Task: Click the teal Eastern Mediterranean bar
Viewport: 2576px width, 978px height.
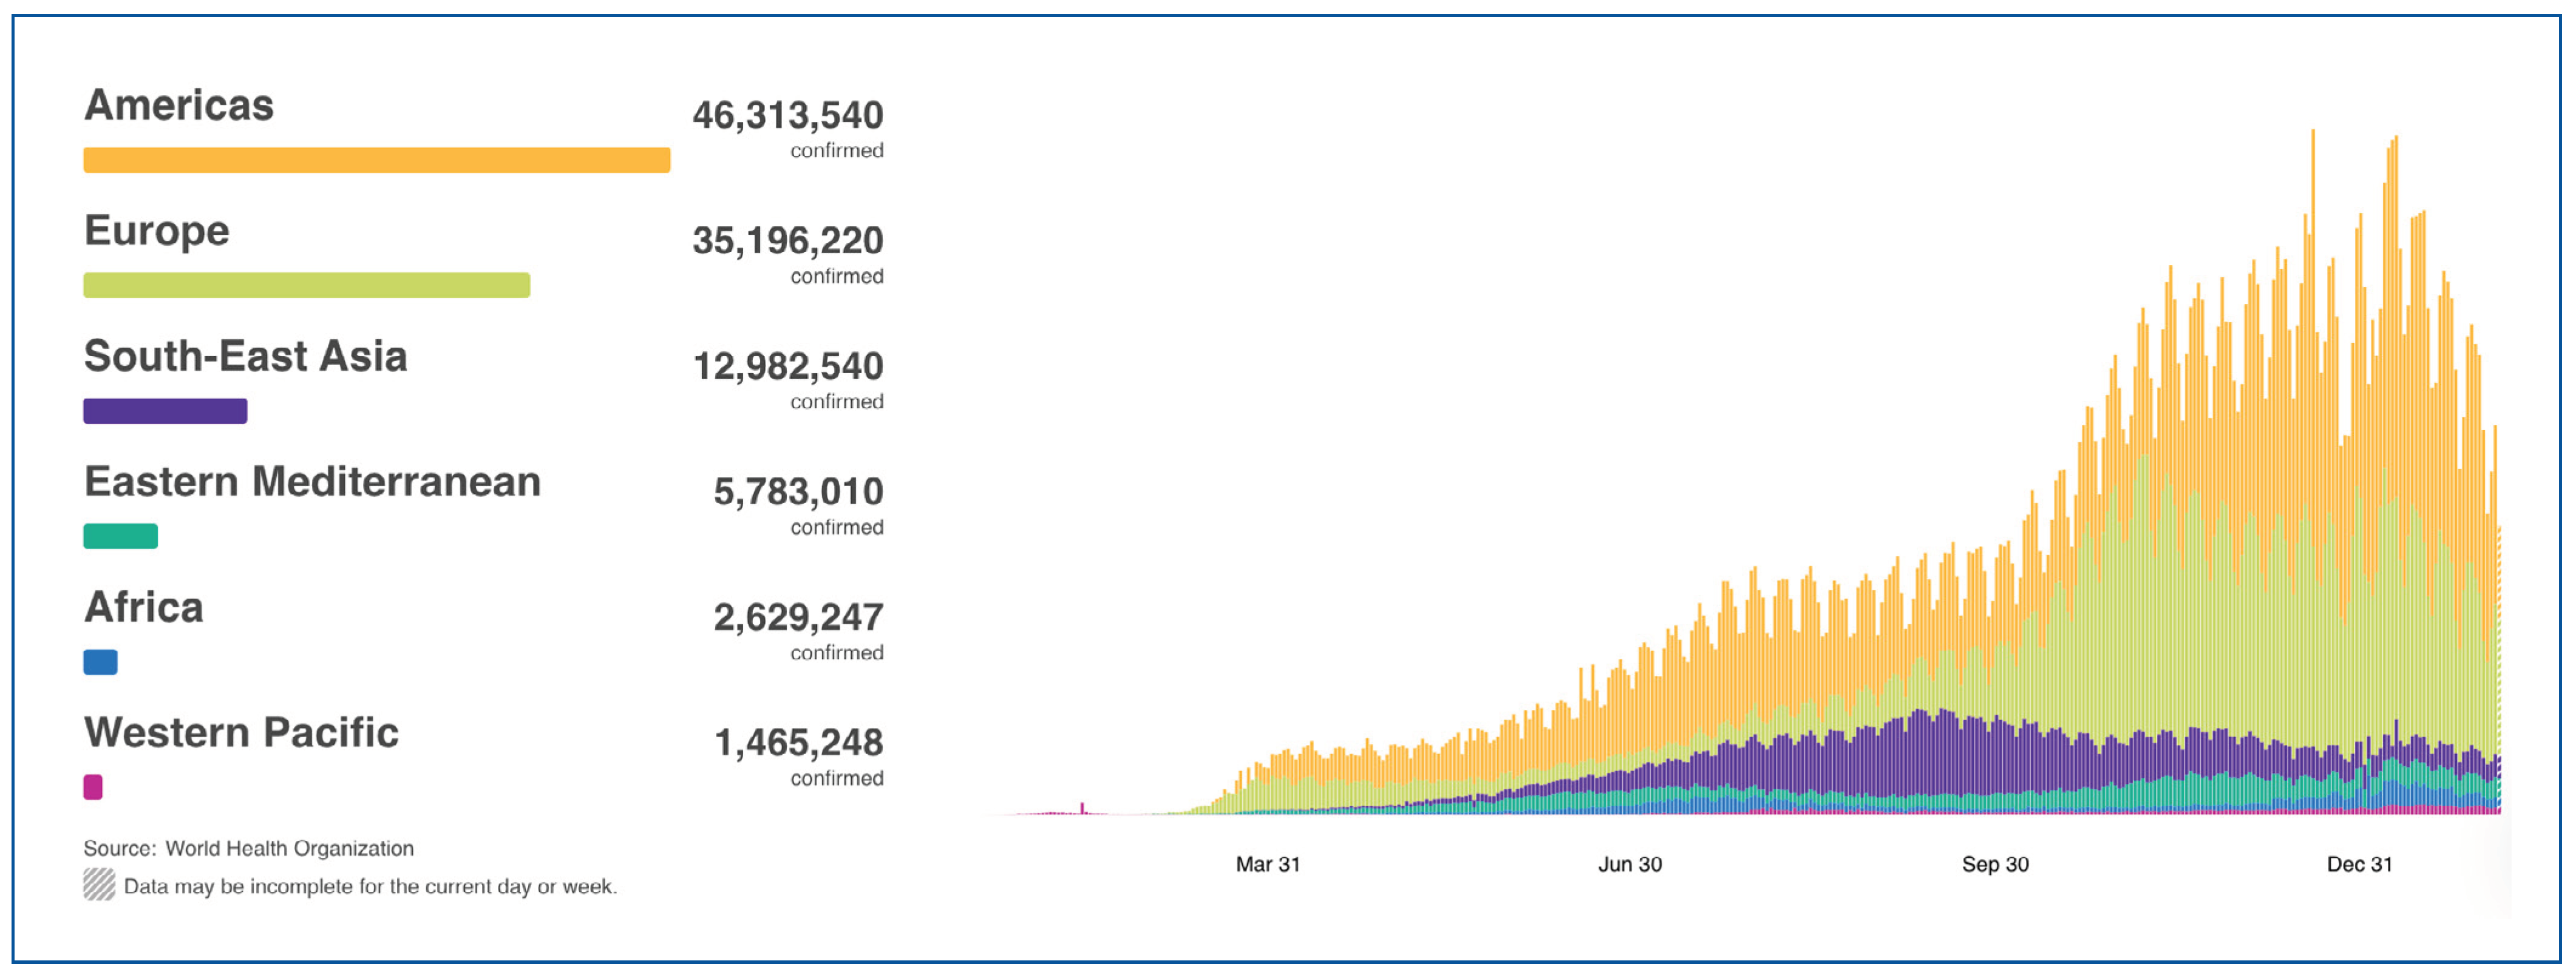Action: pos(120,536)
